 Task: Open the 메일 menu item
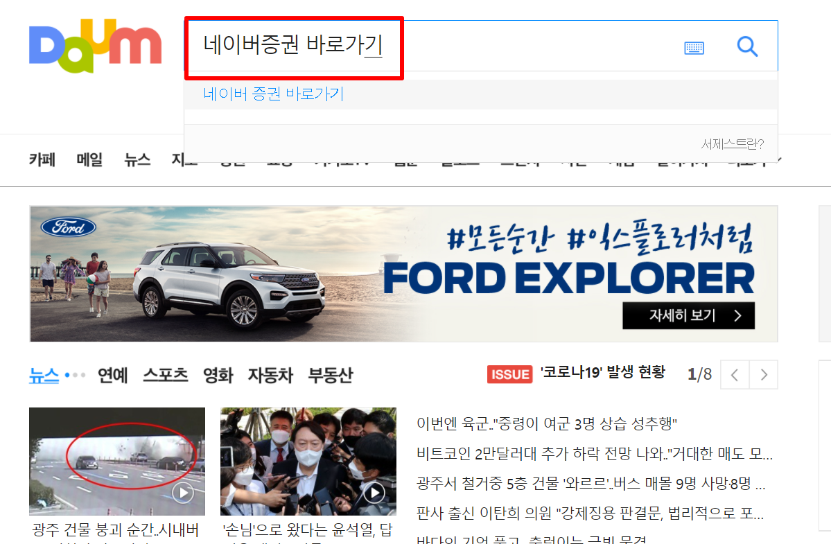pos(89,159)
